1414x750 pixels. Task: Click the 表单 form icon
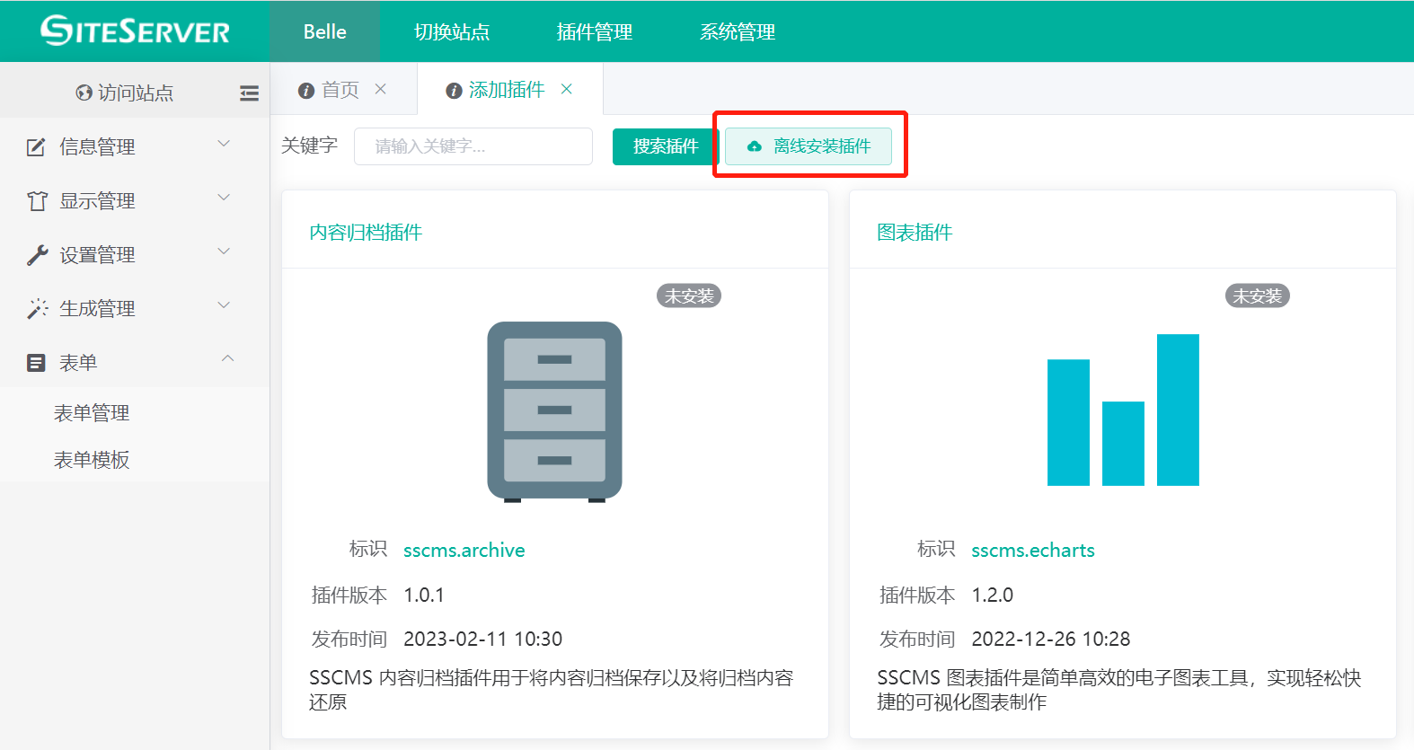point(36,363)
